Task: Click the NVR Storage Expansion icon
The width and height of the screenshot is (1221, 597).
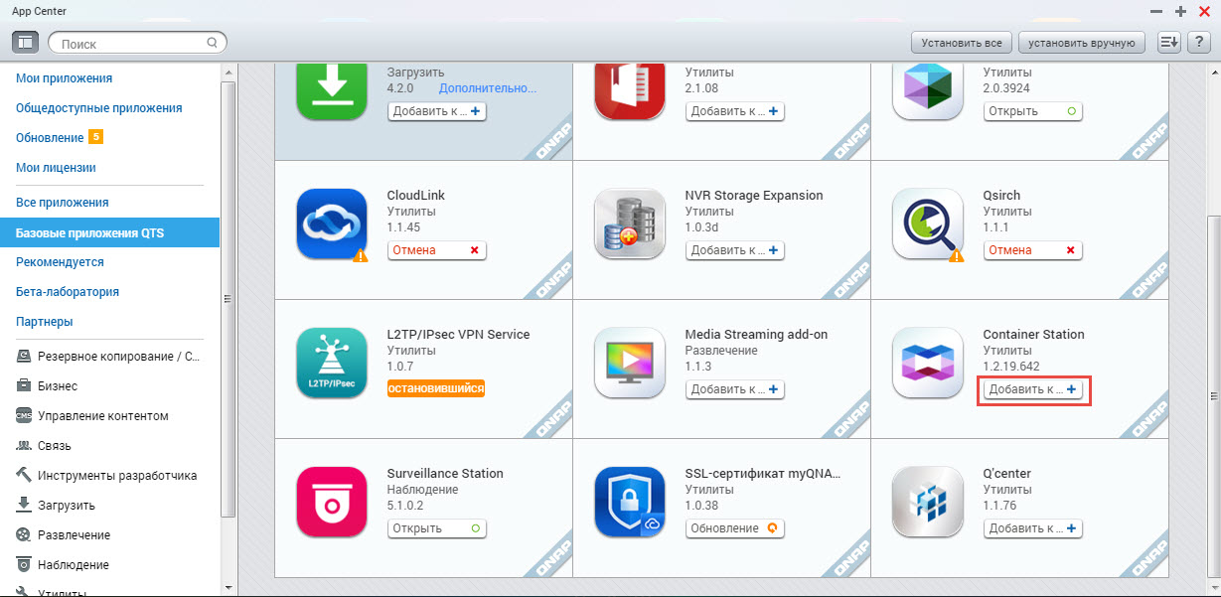Action: (630, 224)
